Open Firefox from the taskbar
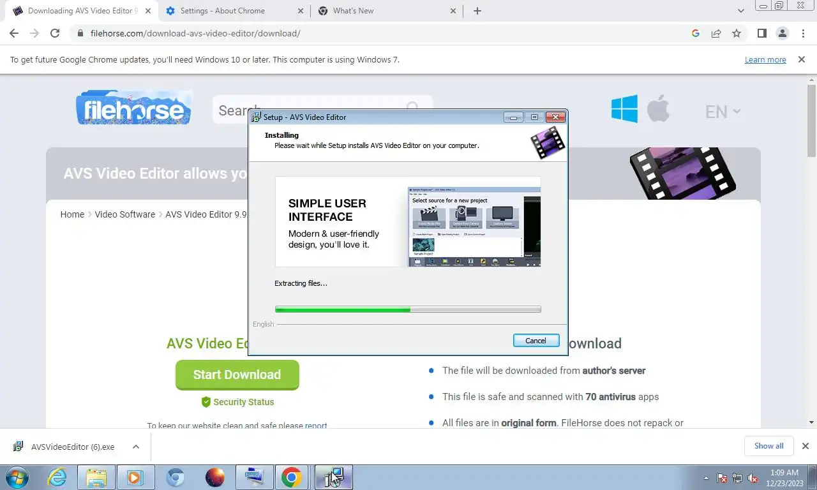The image size is (817, 490). 215,477
